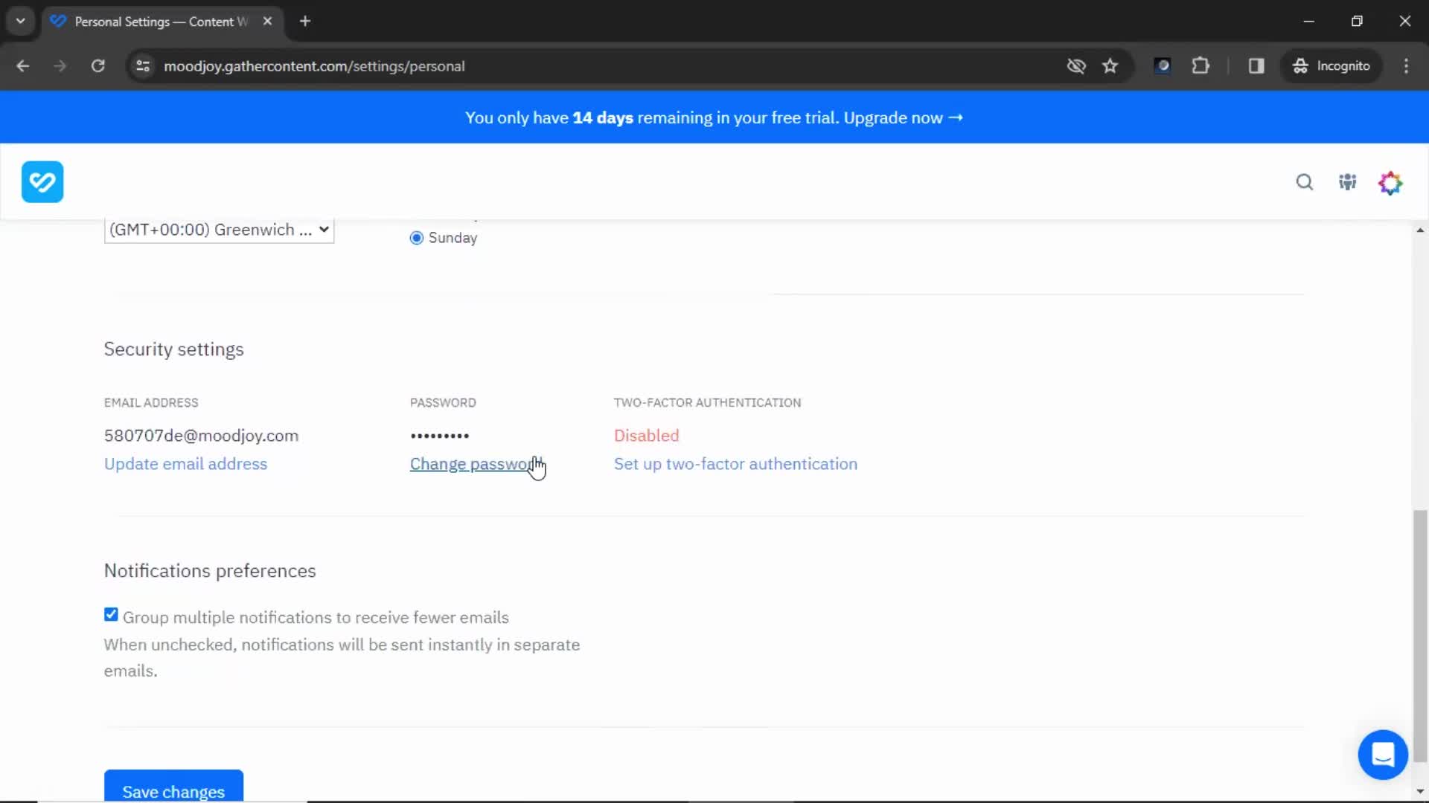Click the scrollbar up arrow
This screenshot has height=803, width=1429.
(x=1420, y=230)
